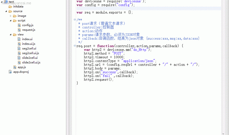Click the config.js file icon
The width and height of the screenshot is (229, 135).
19,25
